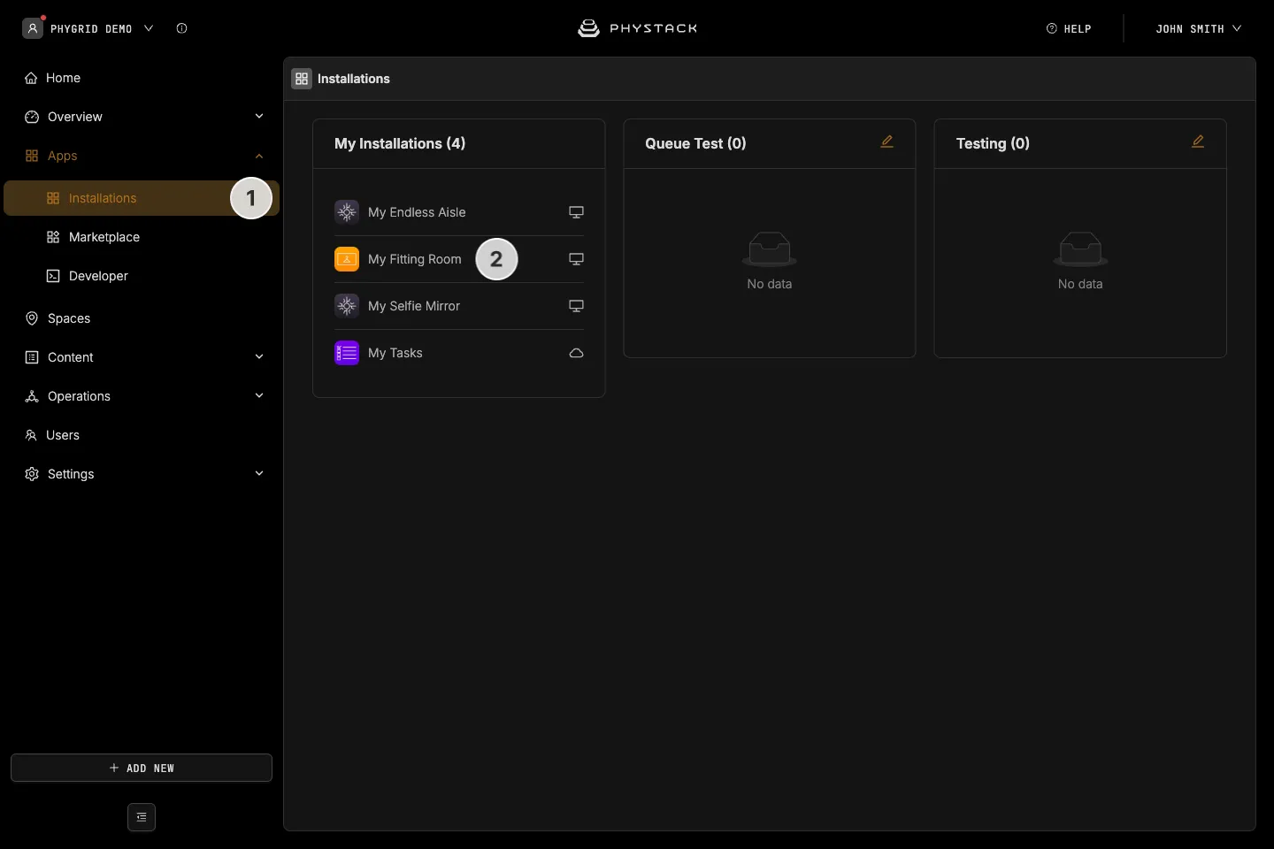Open the John Smith account dropdown
Image resolution: width=1274 pixels, height=849 pixels.
point(1198,28)
